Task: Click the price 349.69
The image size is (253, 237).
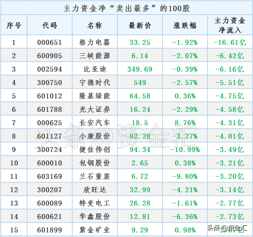Action: coord(140,69)
